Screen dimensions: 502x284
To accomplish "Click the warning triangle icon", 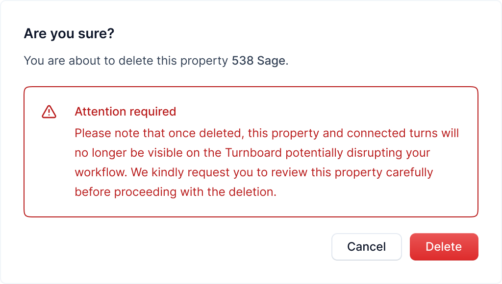I will [49, 112].
